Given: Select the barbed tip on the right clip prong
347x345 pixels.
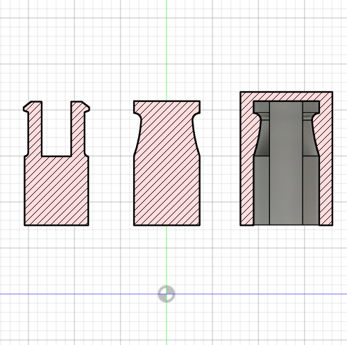Looking at the screenshot, I should 85,107.
